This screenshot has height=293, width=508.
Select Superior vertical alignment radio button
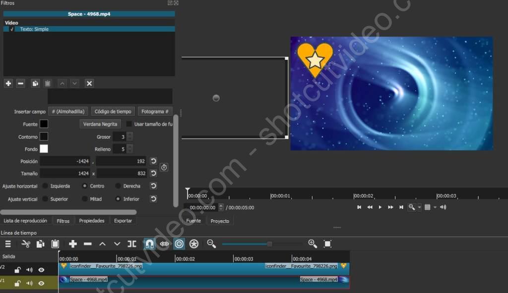45,199
